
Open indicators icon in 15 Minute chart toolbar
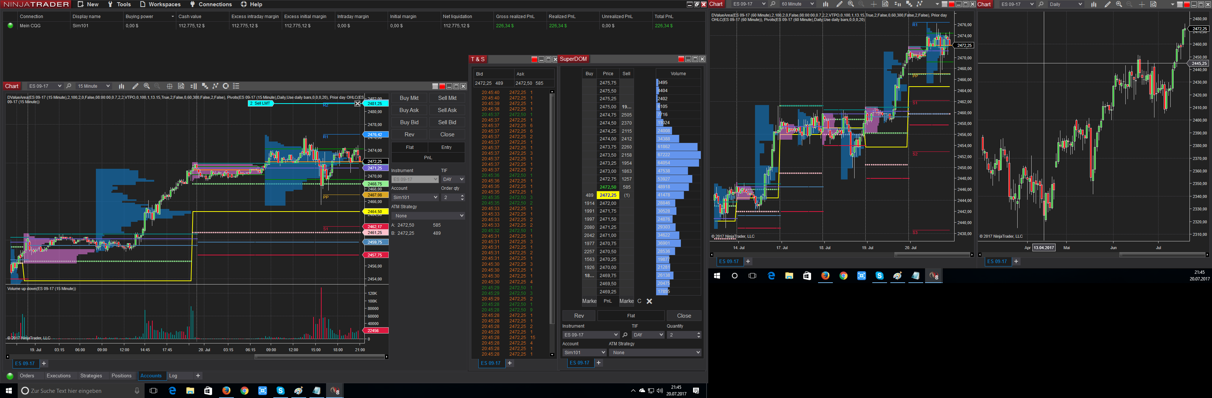205,86
